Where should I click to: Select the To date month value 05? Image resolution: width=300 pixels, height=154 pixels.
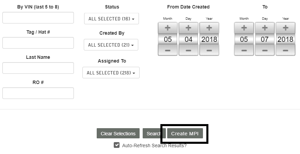pos(244,39)
